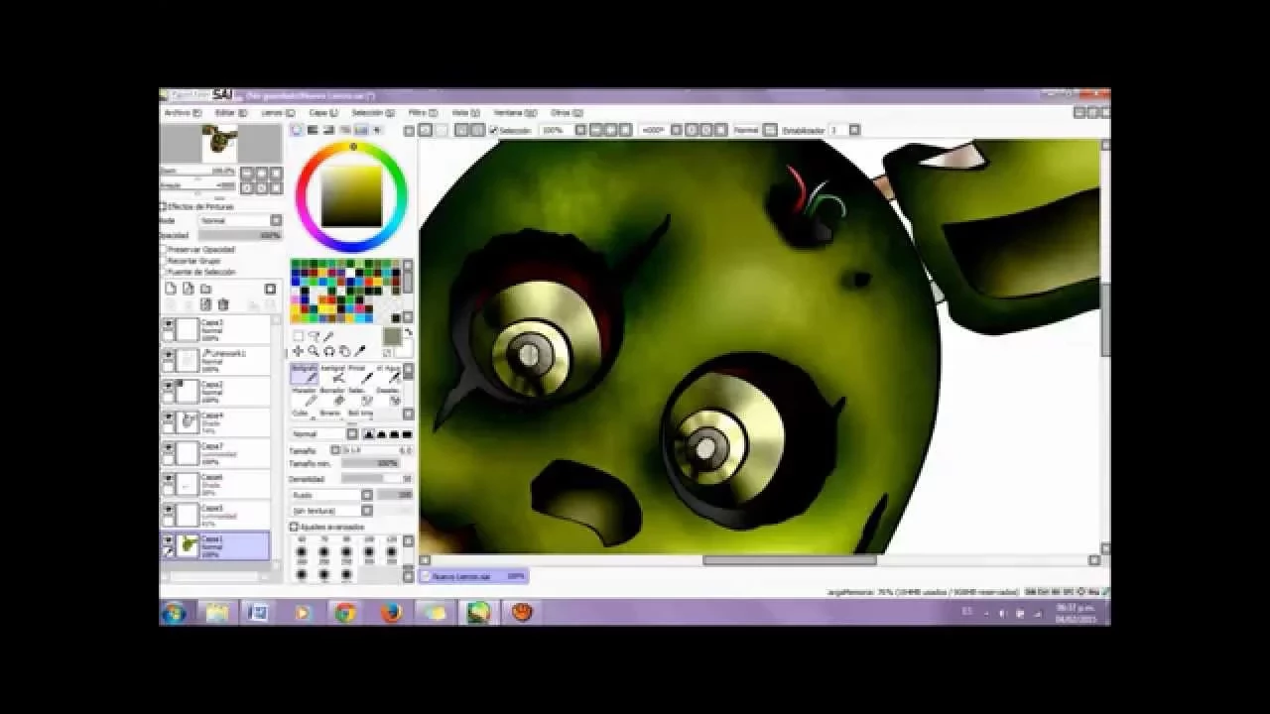
Task: Switch to Nuevo Lienzo.sai canvas tab
Action: click(x=473, y=575)
